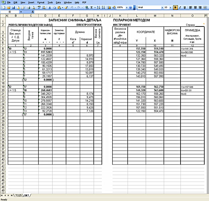
Task: Toggle Bold formatting button
Action: pyautogui.click(x=175, y=7)
